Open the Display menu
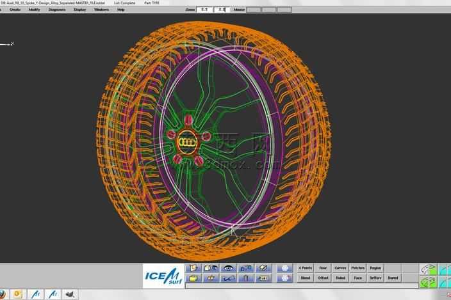This screenshot has width=451, height=300. [x=80, y=10]
